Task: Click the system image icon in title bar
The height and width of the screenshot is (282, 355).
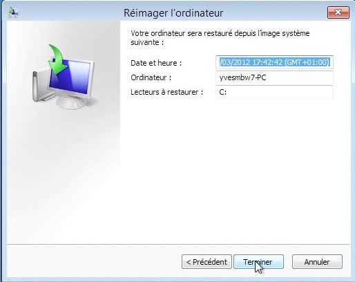Action: tap(14, 12)
